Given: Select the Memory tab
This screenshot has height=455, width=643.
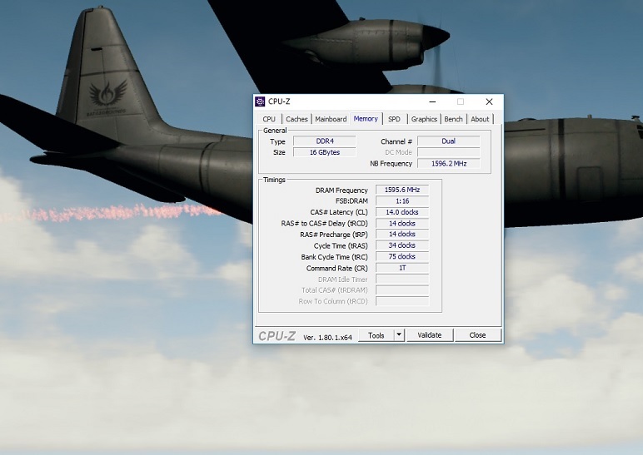Looking at the screenshot, I should point(366,119).
